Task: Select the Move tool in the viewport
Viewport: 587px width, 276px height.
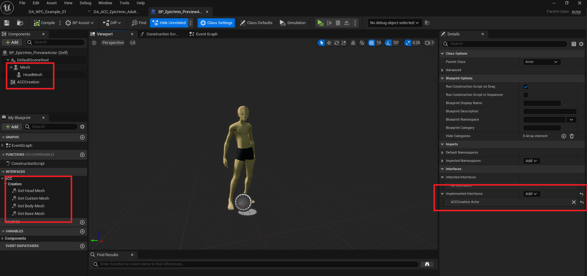Action: [329, 43]
